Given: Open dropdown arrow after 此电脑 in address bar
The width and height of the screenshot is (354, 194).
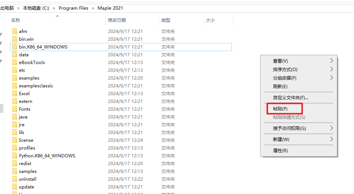Looking at the screenshot, I should point(18,8).
